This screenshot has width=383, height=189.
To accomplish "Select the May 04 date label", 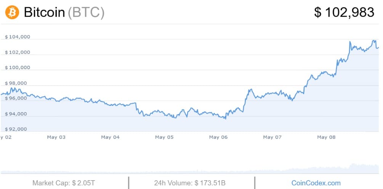I will (x=110, y=137).
